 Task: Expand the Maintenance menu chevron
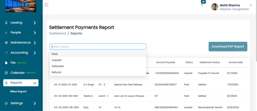click(x=35, y=43)
